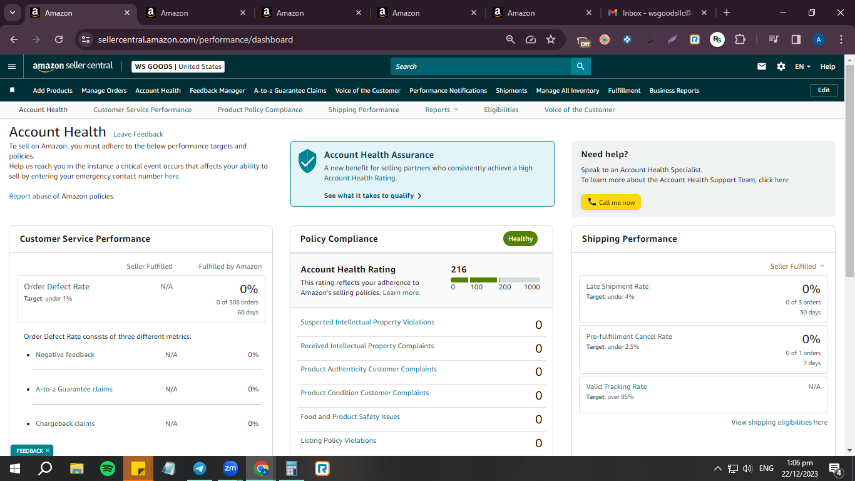This screenshot has width=855, height=481.
Task: Open Windows Start menu
Action: [x=14, y=468]
